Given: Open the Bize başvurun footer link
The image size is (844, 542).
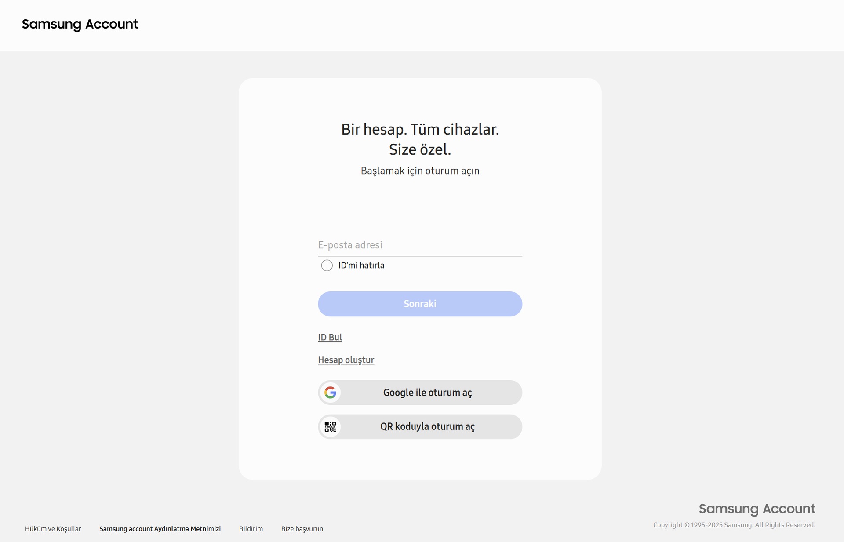Looking at the screenshot, I should click(x=302, y=529).
